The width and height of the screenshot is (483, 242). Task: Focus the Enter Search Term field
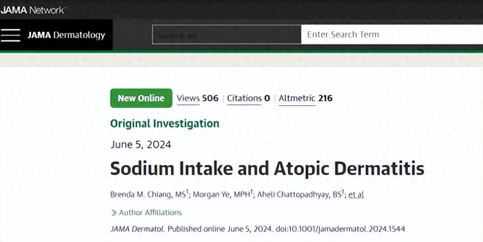pos(390,35)
